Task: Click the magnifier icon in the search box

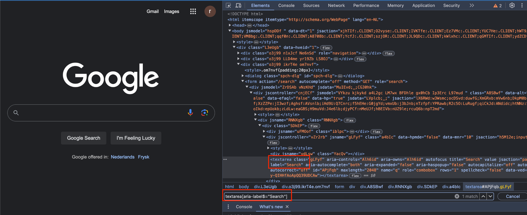Action: point(16,113)
